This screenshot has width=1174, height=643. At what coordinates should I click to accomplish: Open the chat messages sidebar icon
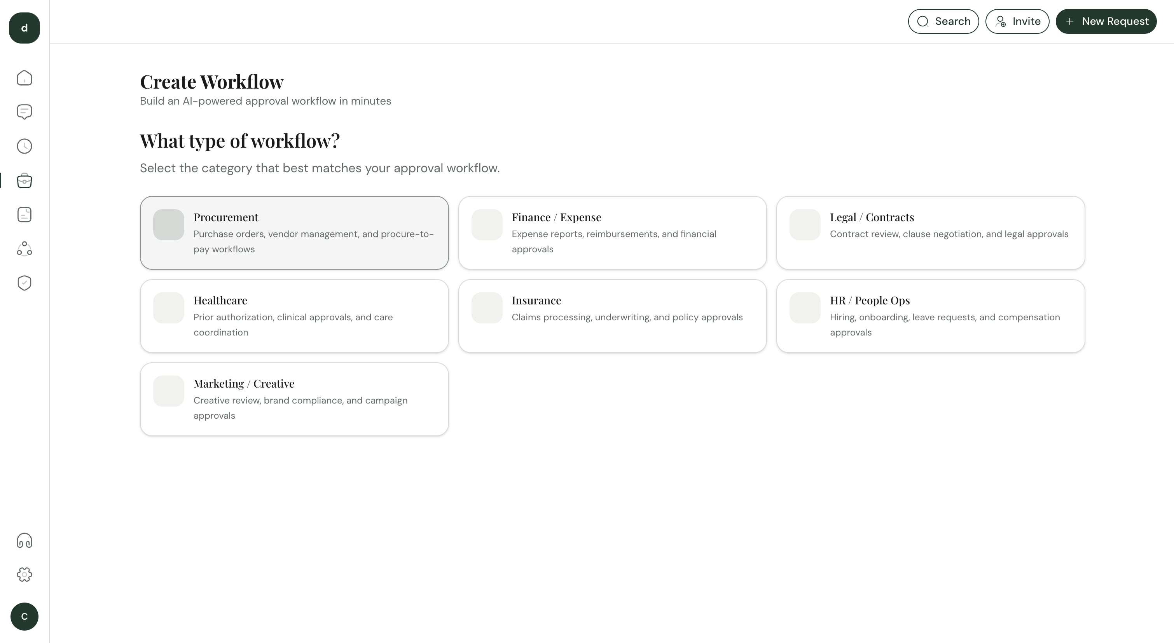24,112
